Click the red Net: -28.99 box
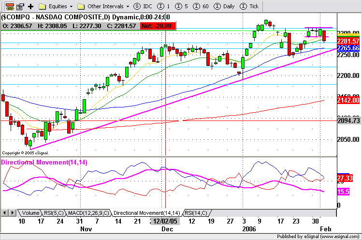 (x=158, y=26)
